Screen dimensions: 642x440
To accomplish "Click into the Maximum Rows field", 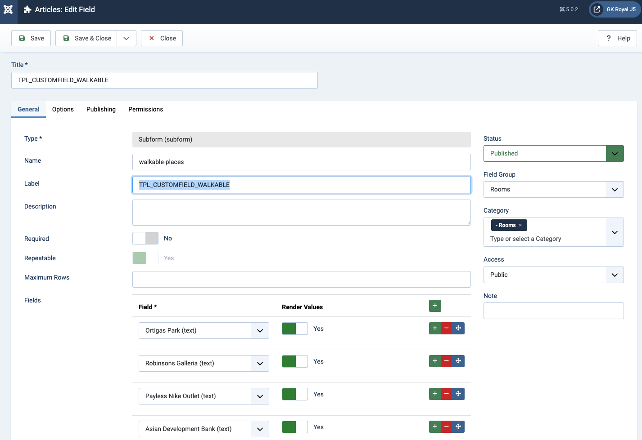I will click(301, 279).
